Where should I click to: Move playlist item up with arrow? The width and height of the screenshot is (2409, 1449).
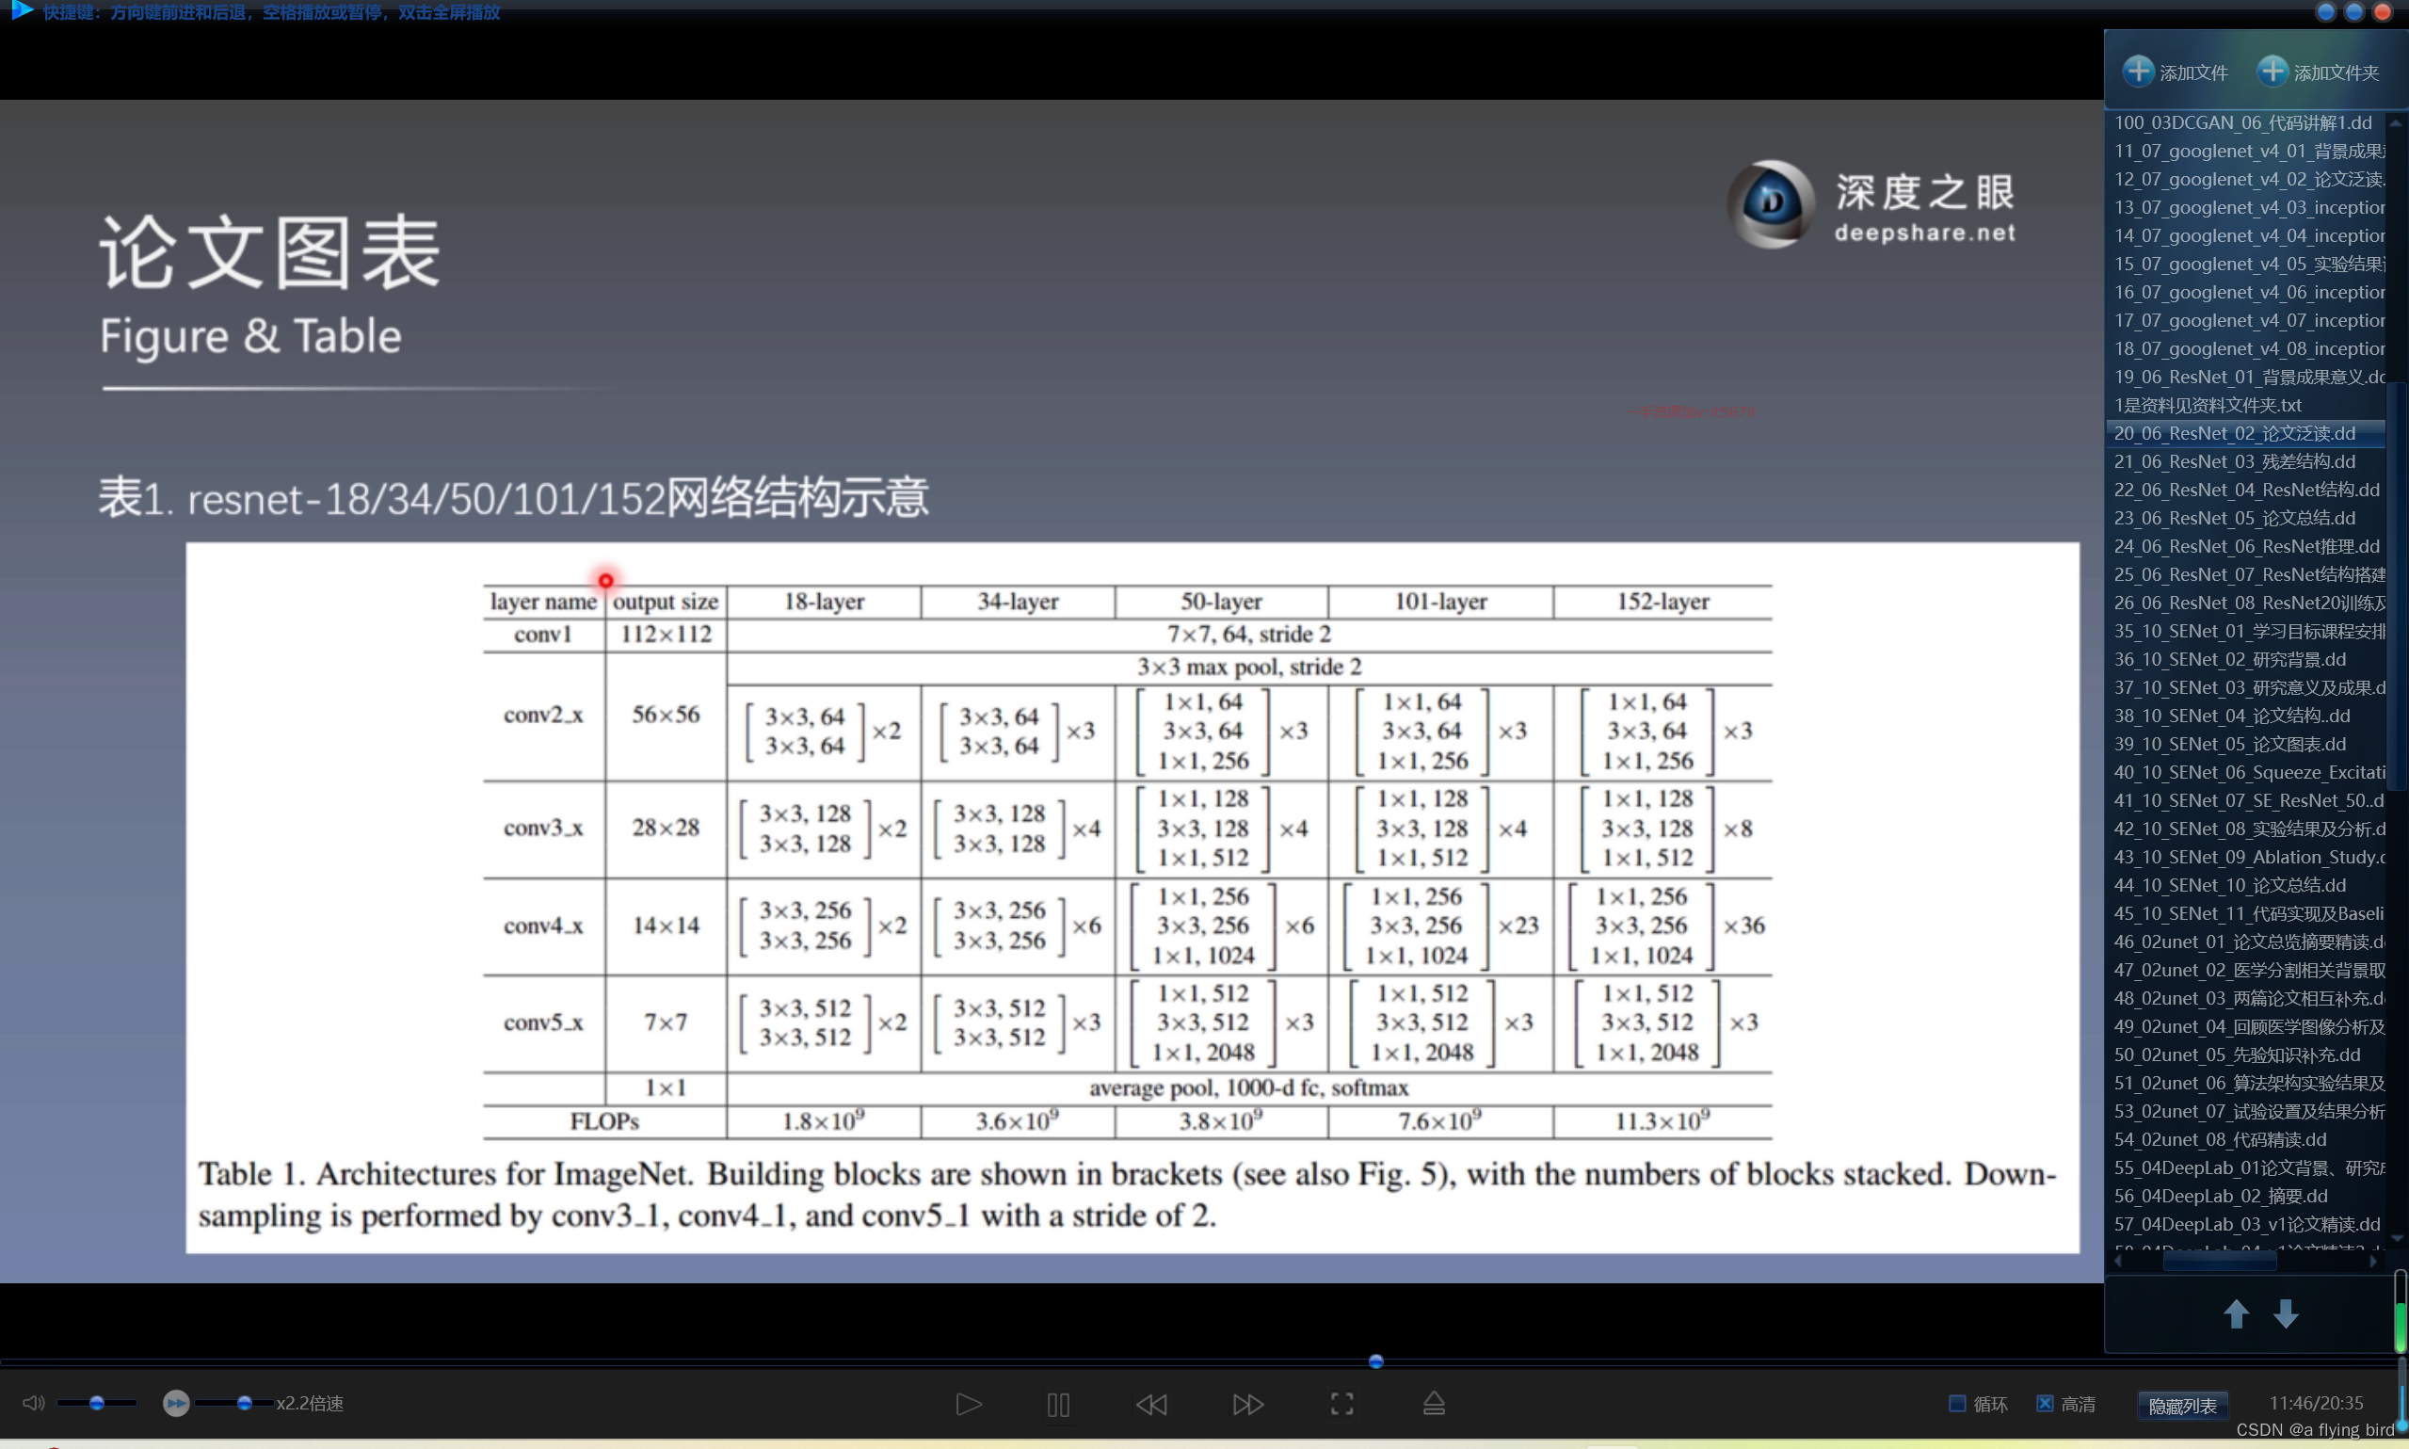click(x=2235, y=1314)
